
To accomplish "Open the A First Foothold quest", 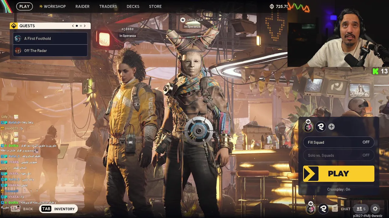I will 50,38.
